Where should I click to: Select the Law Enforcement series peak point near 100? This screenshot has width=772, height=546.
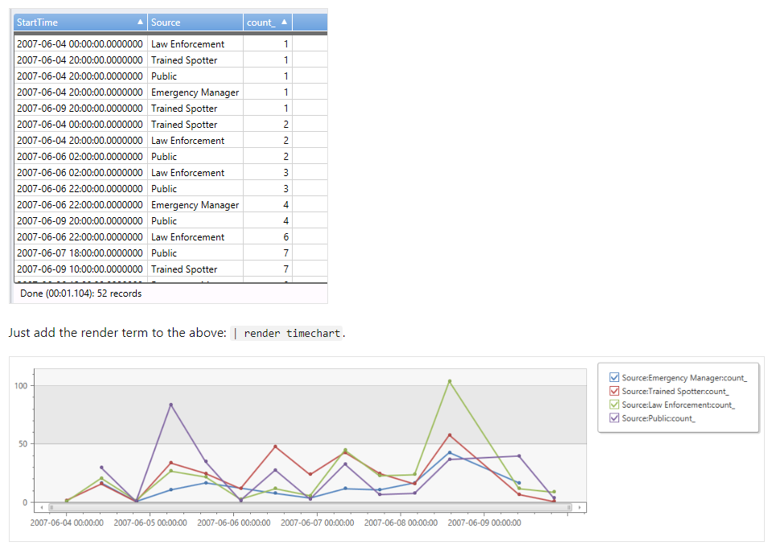[x=450, y=381]
